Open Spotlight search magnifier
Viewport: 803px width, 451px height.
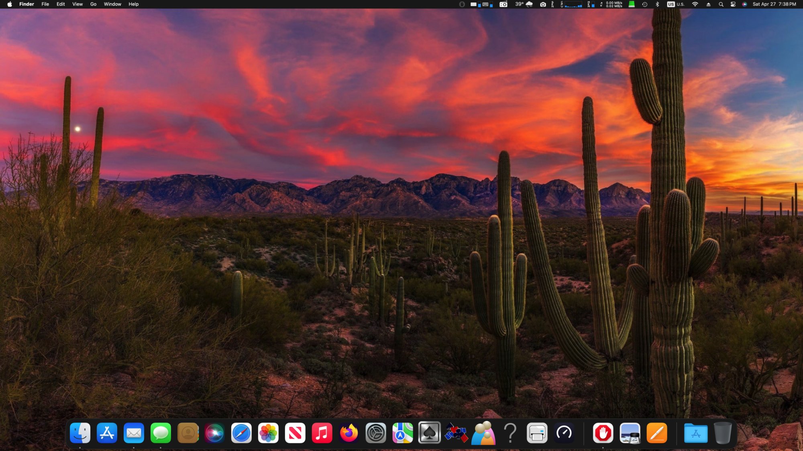(721, 4)
